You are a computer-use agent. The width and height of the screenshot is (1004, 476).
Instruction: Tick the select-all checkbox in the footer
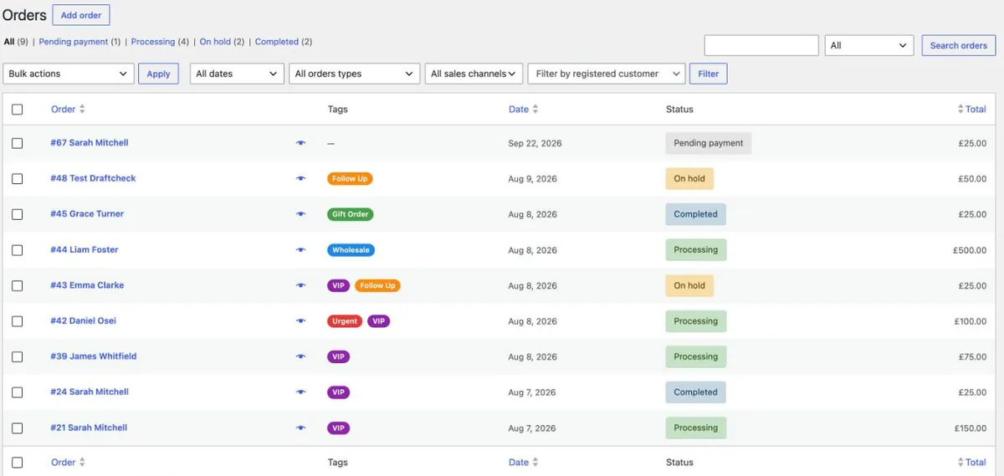click(x=18, y=463)
